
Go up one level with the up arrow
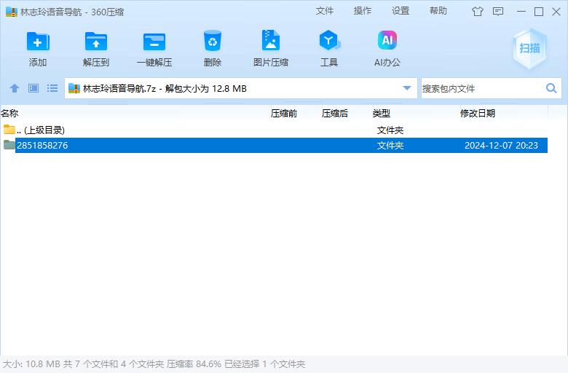coord(15,88)
